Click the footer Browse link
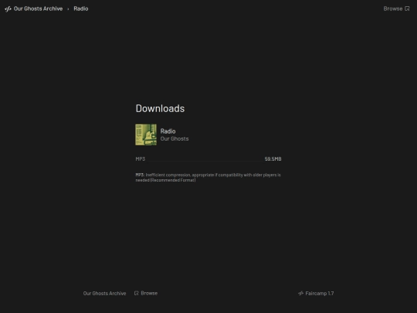417x313 pixels. coord(146,293)
